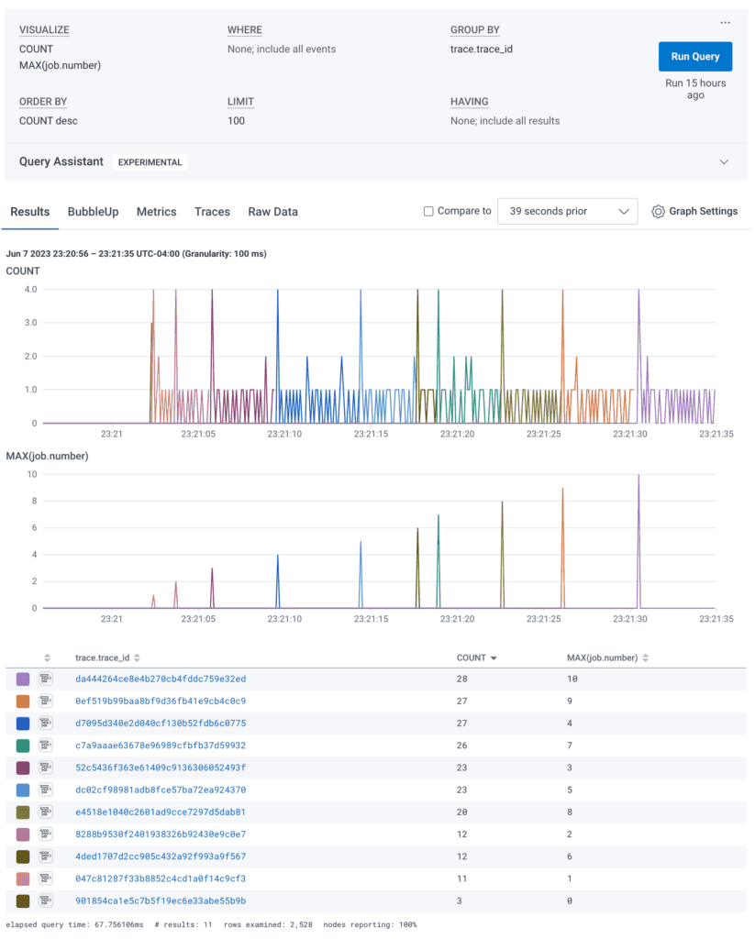Viewport: 755px width, 939px height.
Task: Expand the VISUALIZE query clause
Action: coord(42,29)
